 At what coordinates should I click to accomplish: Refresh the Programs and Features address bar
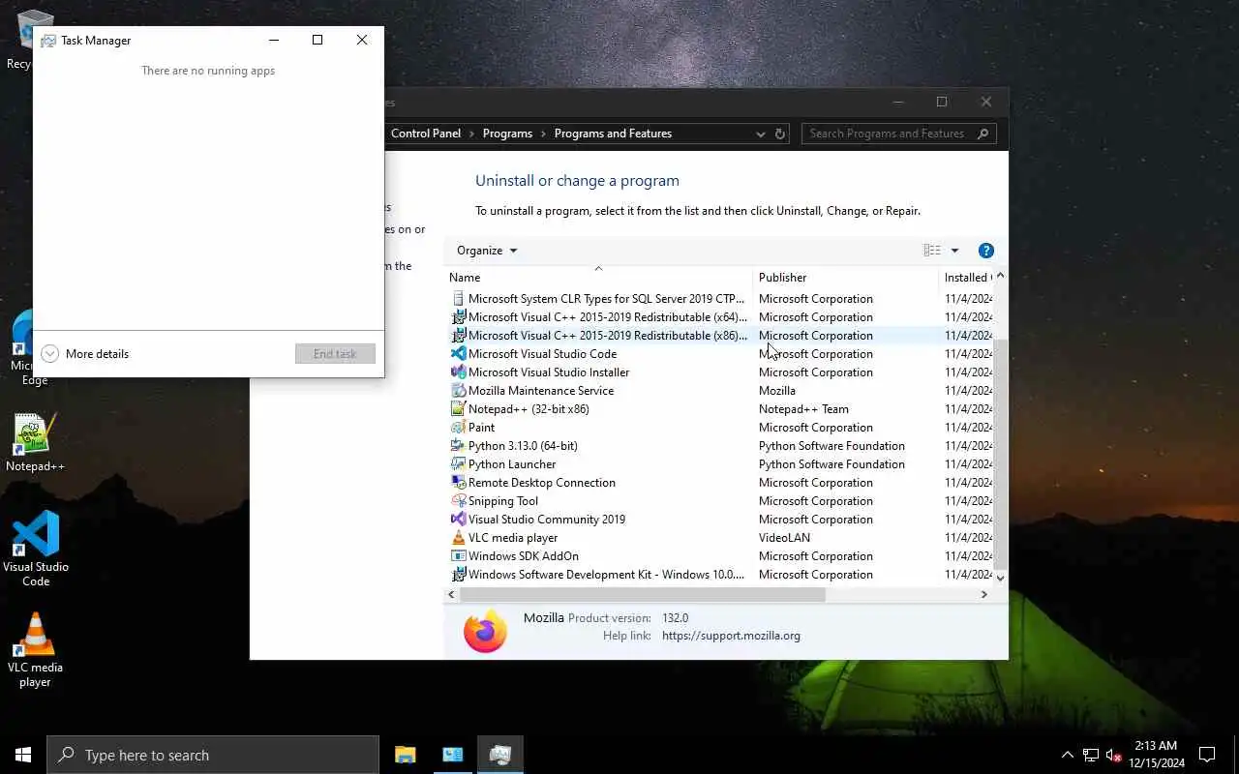tap(780, 134)
